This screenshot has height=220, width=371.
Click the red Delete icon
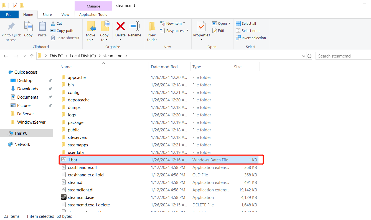[x=120, y=26]
